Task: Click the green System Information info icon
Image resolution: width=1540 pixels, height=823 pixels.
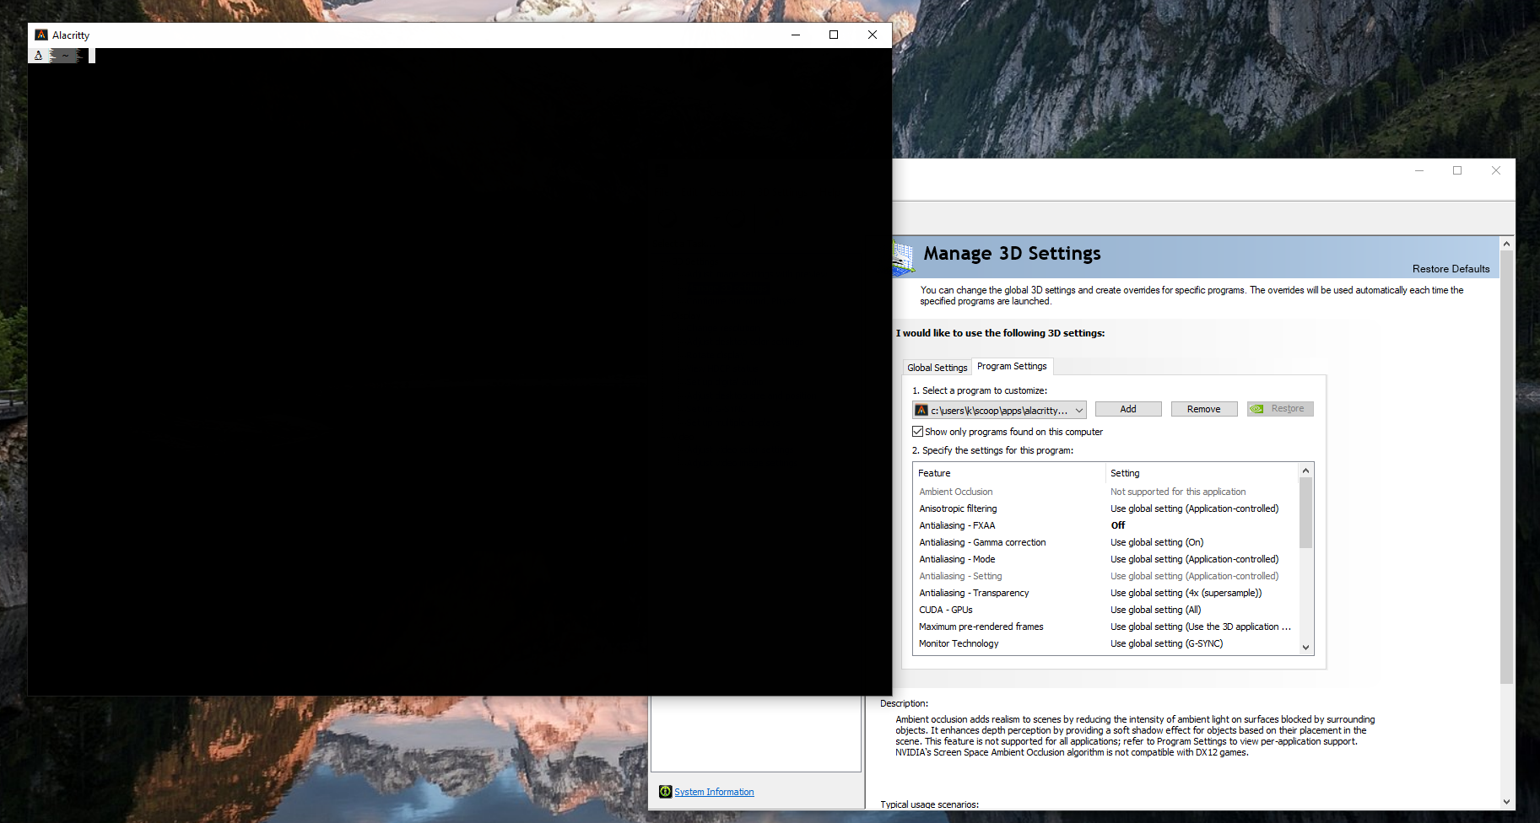Action: click(665, 792)
